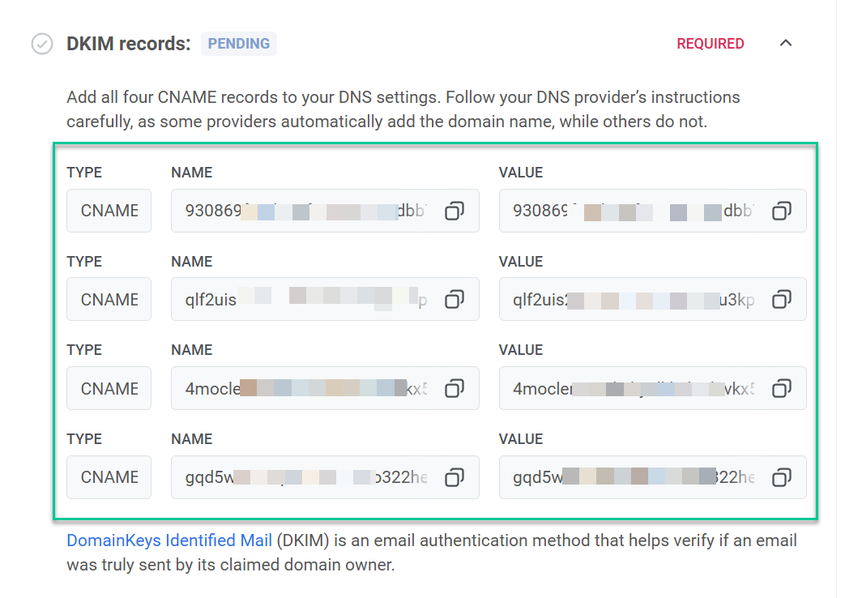Copy the NAME starting with 4mocle

pyautogui.click(x=455, y=389)
